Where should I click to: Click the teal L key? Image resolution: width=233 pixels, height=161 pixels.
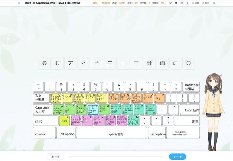coord(151,110)
